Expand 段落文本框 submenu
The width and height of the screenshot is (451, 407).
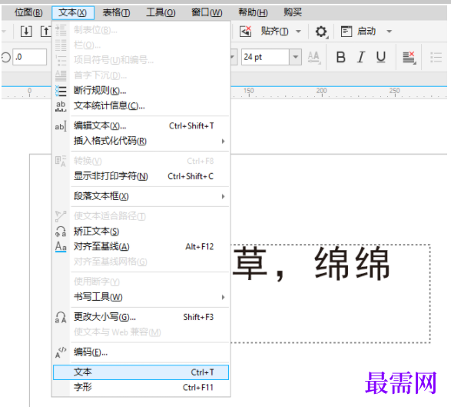click(x=141, y=196)
